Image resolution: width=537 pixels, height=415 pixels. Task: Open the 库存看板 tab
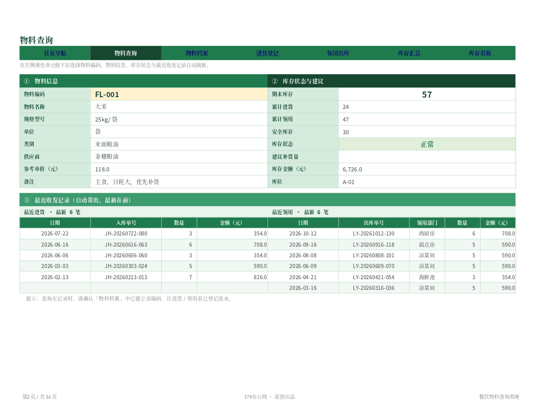[480, 53]
